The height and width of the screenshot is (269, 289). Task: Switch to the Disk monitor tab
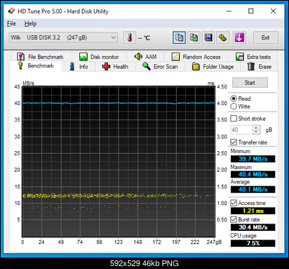tap(98, 57)
